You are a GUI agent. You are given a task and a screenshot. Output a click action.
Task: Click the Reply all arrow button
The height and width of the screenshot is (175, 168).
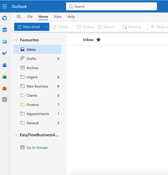[159, 27]
